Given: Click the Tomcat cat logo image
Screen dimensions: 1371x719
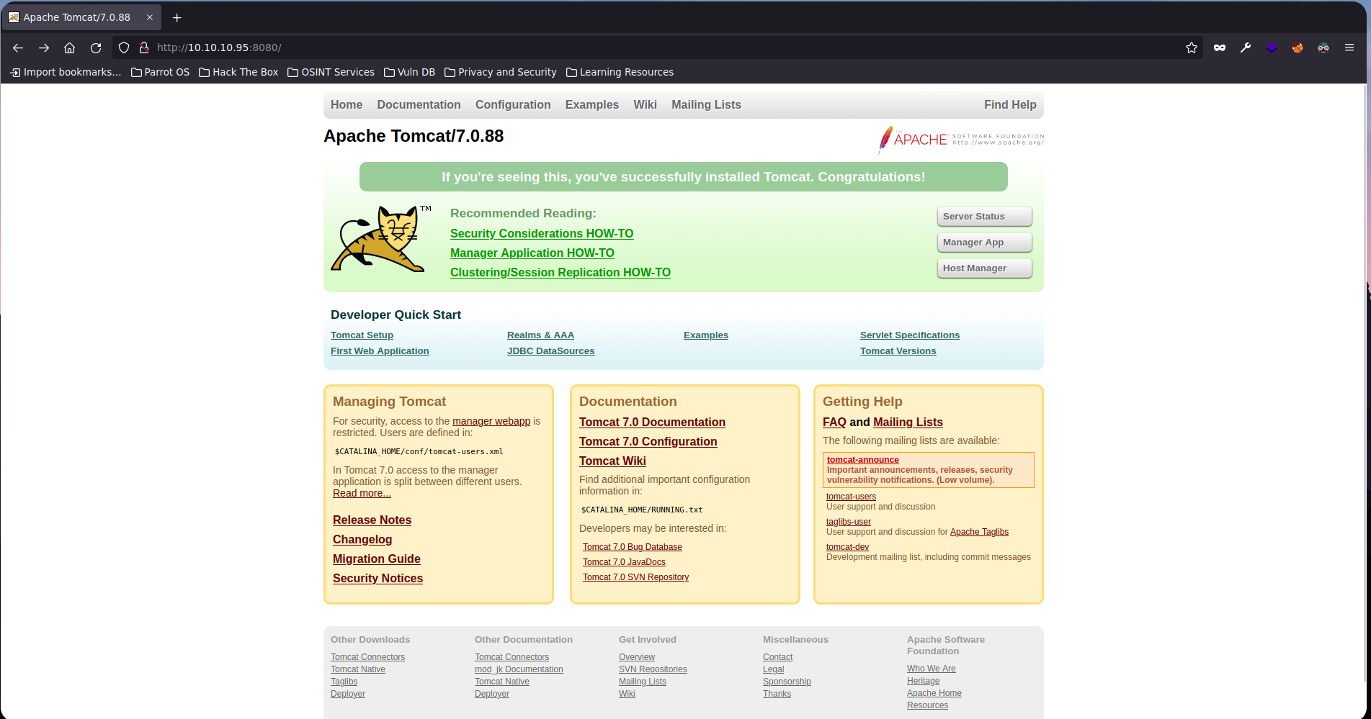Looking at the screenshot, I should coord(380,238).
